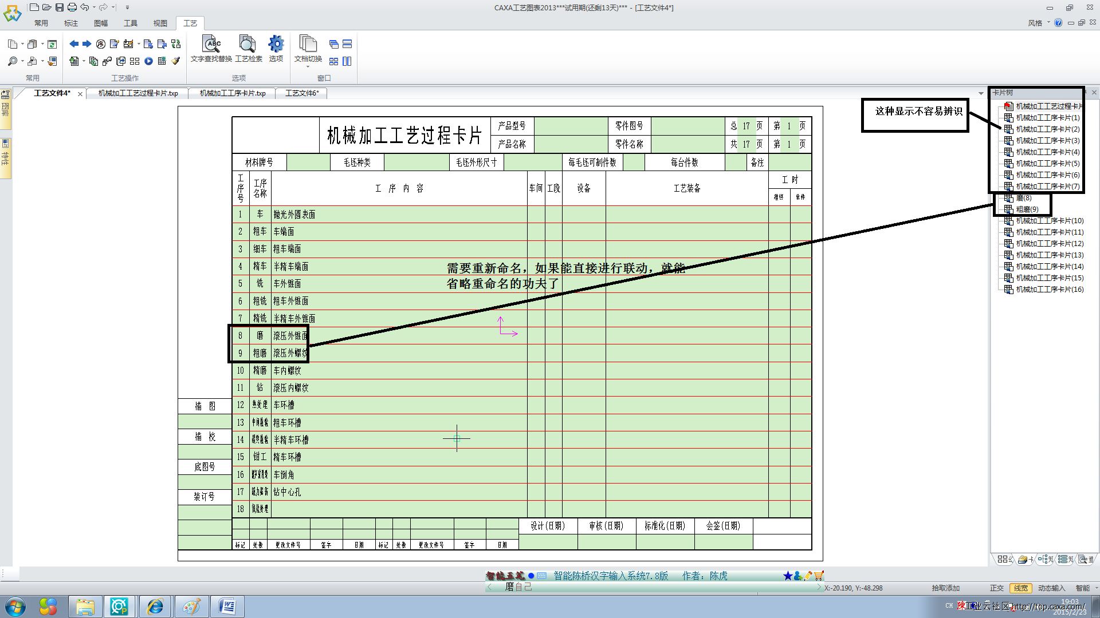Click the blue play button ribbon icon

point(148,61)
